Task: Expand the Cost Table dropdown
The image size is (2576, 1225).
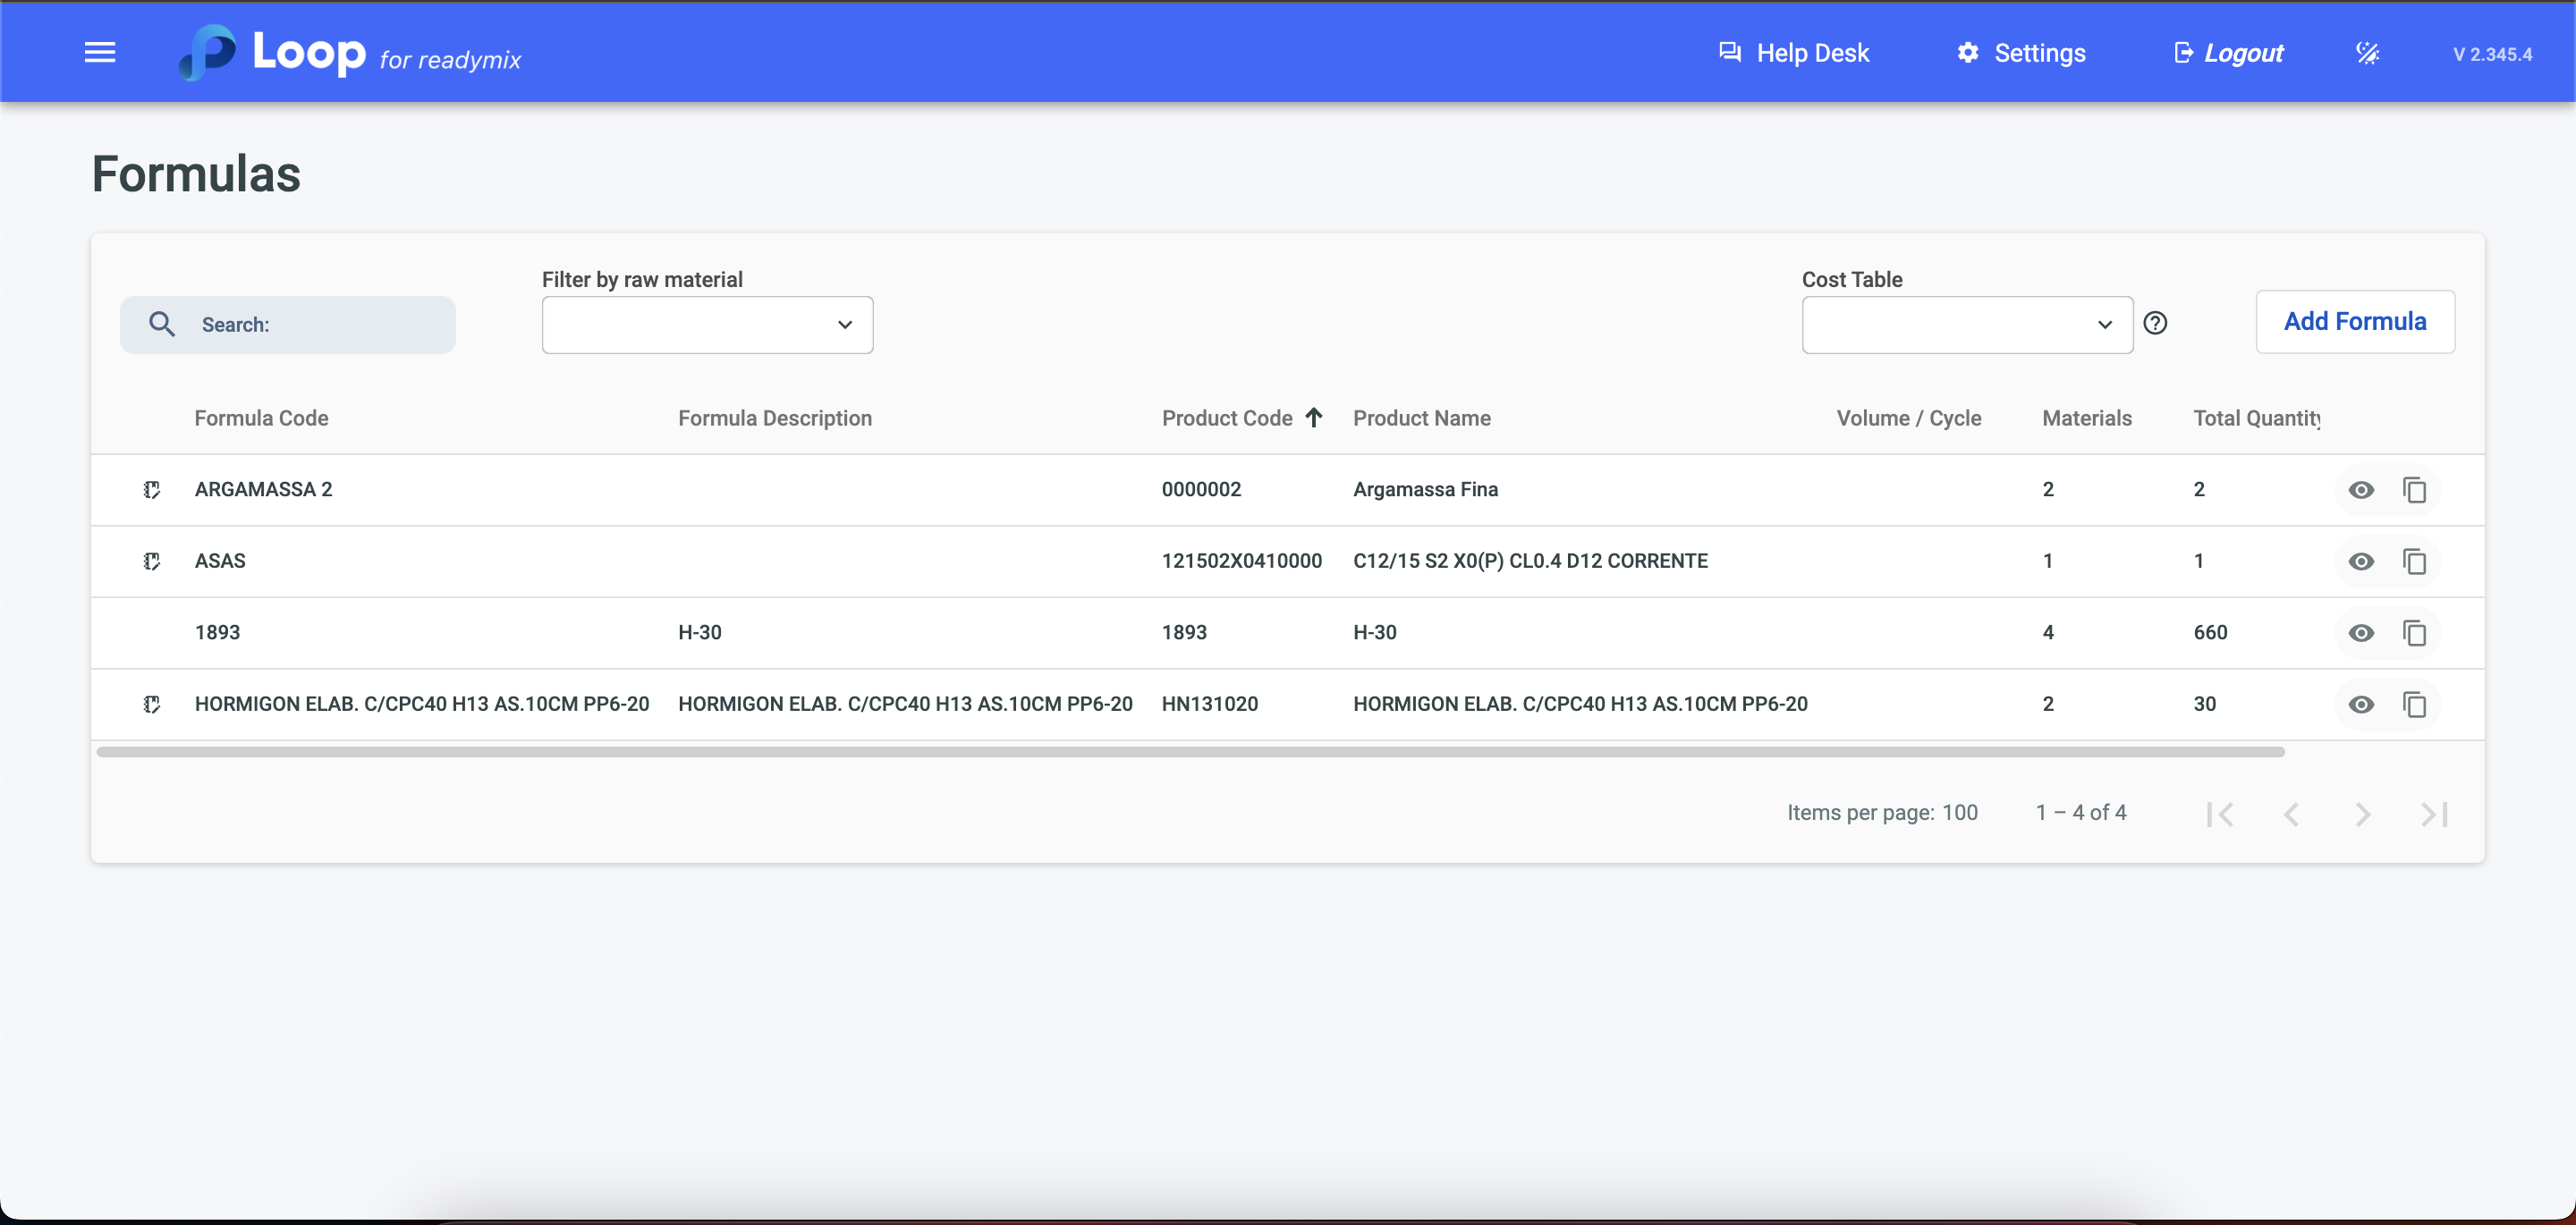Action: [x=1966, y=325]
